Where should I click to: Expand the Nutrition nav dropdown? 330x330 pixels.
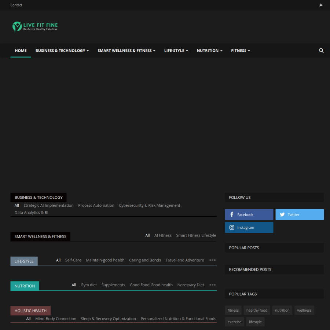(209, 51)
